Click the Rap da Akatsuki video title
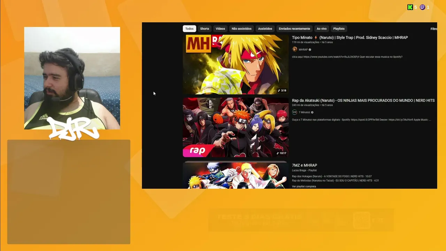The height and width of the screenshot is (251, 446). point(363,100)
